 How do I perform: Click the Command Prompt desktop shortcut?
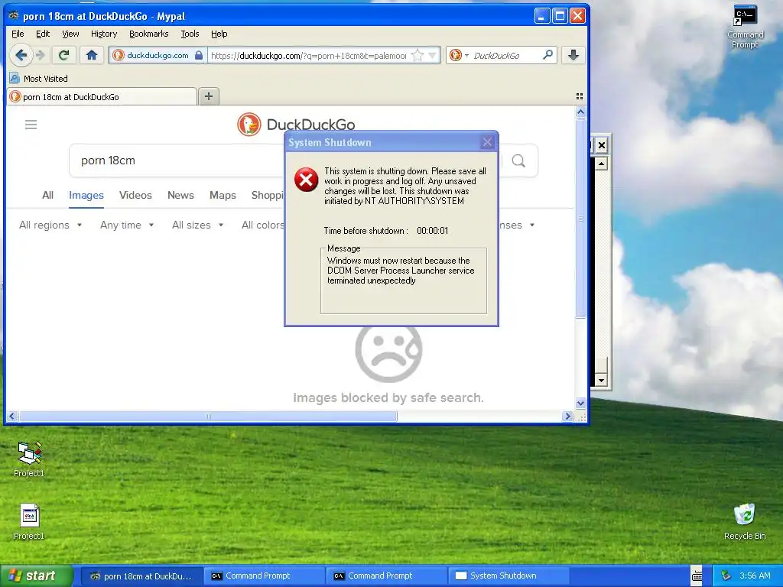click(745, 27)
